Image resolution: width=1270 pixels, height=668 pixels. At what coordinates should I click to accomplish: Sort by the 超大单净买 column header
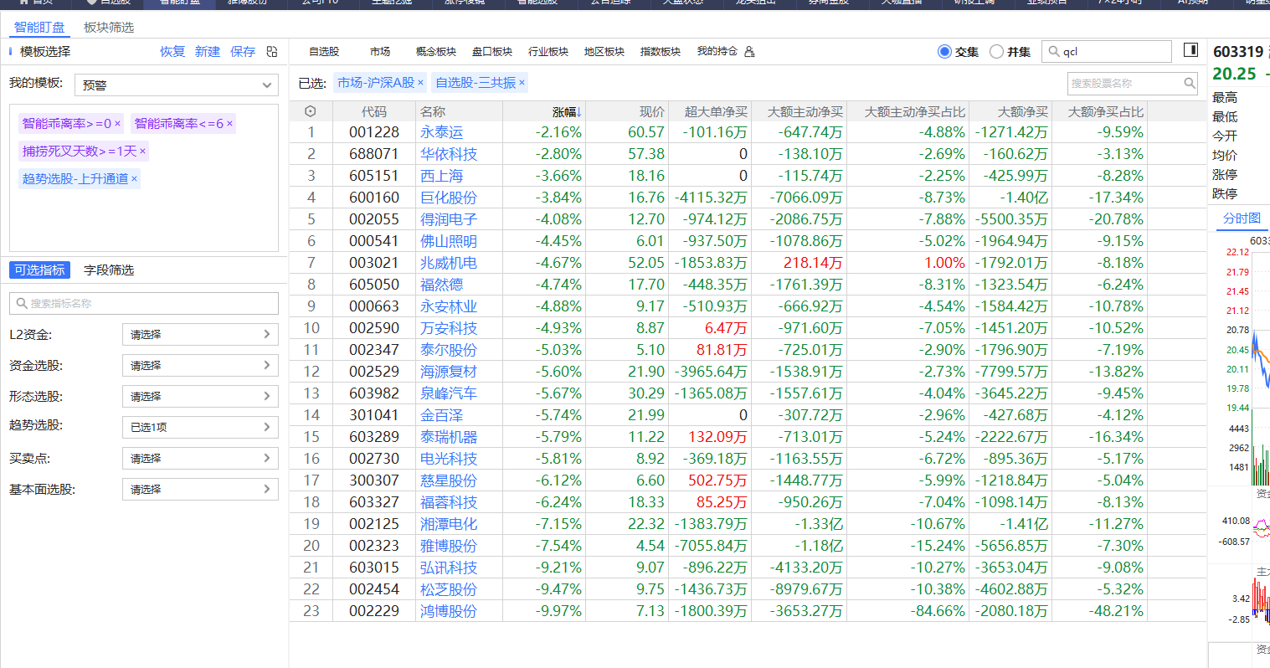pos(716,111)
